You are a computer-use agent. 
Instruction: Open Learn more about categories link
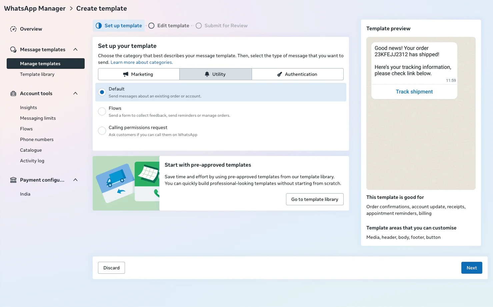pos(142,62)
